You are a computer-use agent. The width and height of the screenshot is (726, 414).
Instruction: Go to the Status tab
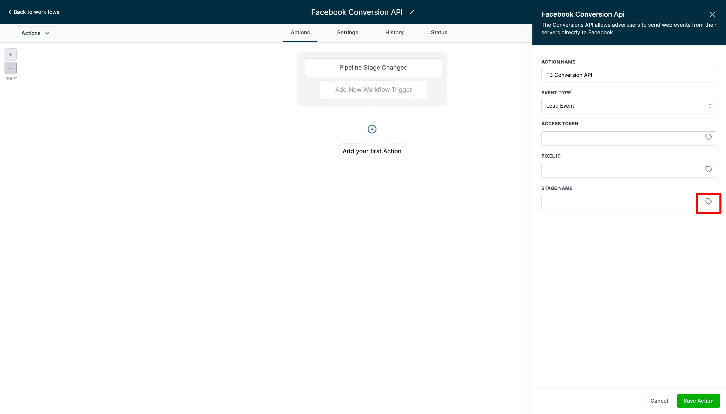click(439, 33)
